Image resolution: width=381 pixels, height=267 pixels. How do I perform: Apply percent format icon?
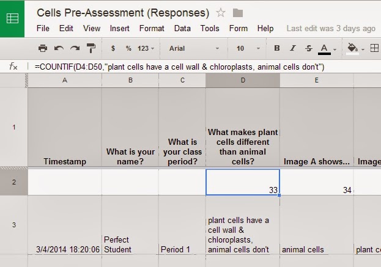tap(128, 48)
